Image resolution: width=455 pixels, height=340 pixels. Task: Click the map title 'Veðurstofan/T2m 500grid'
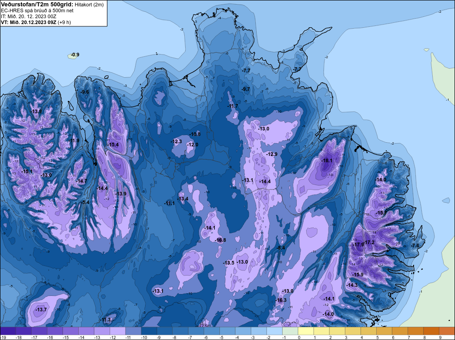click(x=36, y=5)
